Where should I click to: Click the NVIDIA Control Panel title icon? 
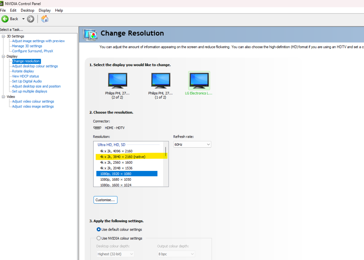click(2, 4)
